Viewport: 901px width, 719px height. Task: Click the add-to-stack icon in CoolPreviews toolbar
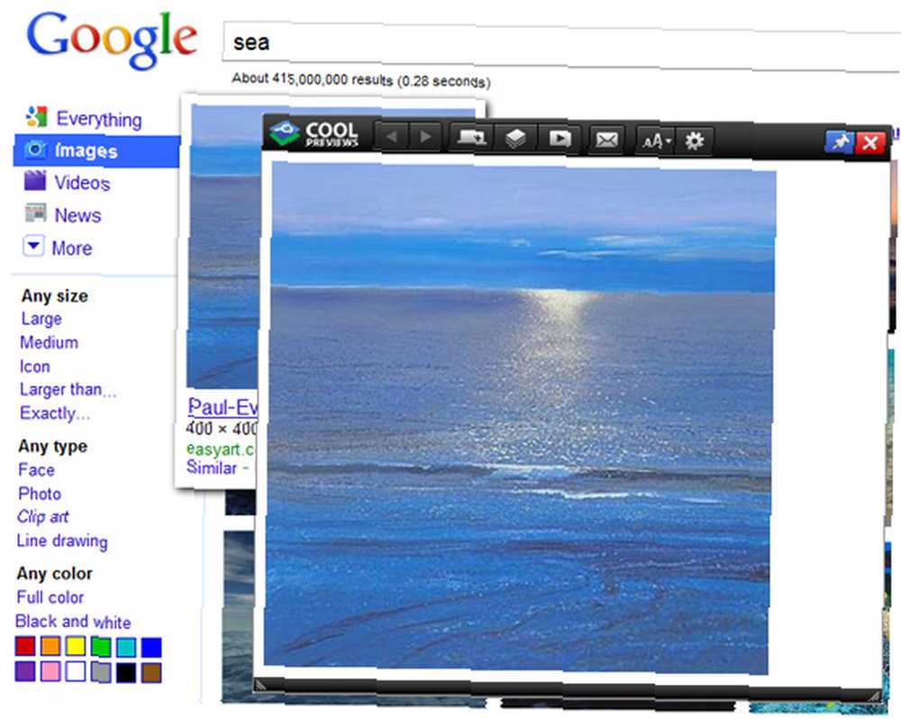470,137
